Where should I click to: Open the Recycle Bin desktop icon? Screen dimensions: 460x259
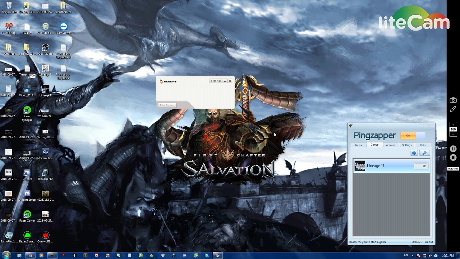(9, 8)
